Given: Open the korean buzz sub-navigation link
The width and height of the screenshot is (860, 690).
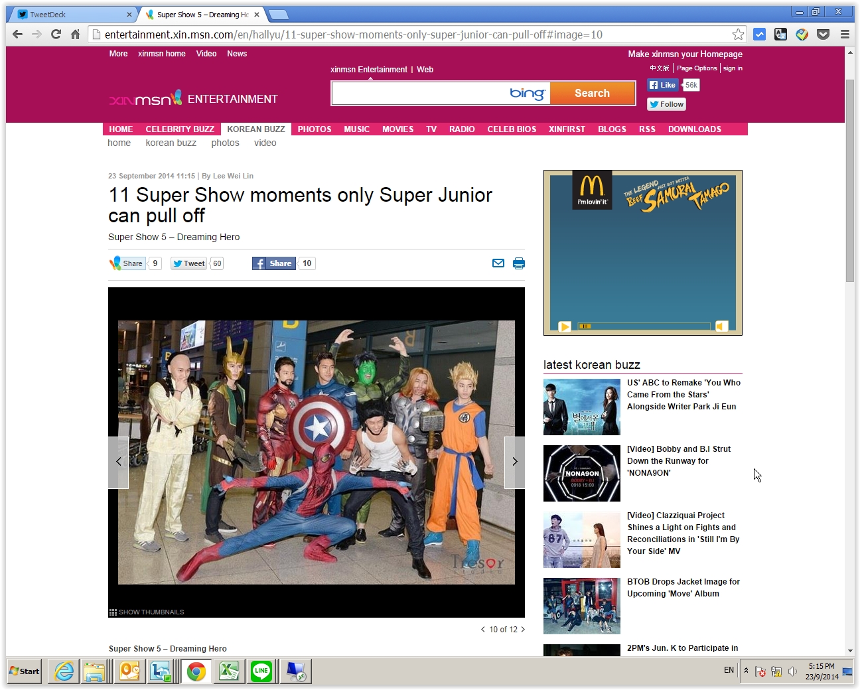Looking at the screenshot, I should point(171,143).
